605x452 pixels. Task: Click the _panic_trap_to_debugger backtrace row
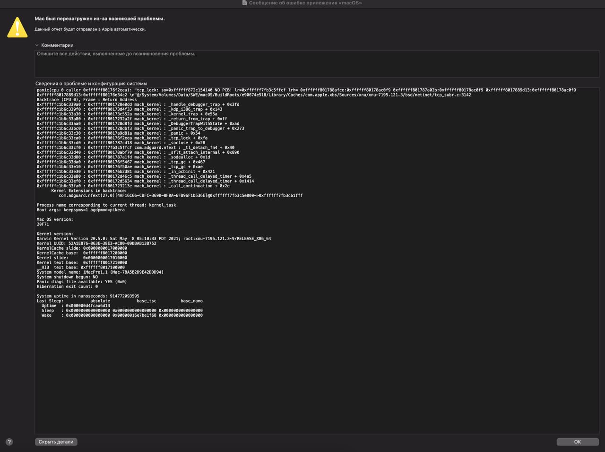(140, 128)
